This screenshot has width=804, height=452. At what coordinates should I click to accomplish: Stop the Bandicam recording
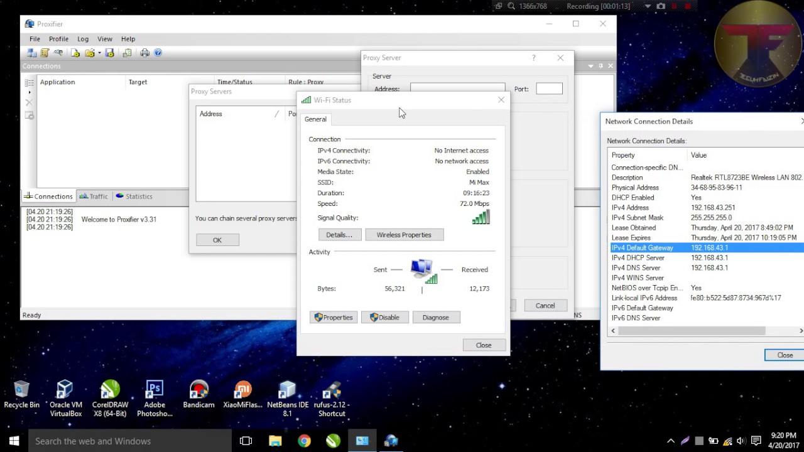tap(688, 6)
